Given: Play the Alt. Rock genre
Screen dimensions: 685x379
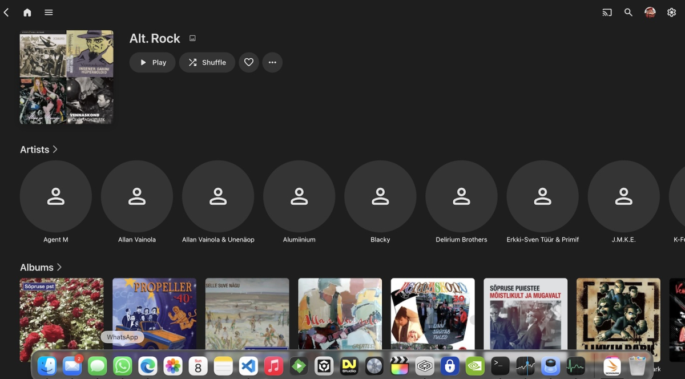Looking at the screenshot, I should coord(152,63).
